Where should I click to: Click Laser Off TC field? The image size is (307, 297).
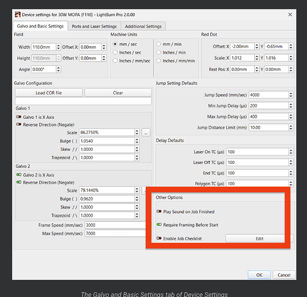tap(257, 162)
